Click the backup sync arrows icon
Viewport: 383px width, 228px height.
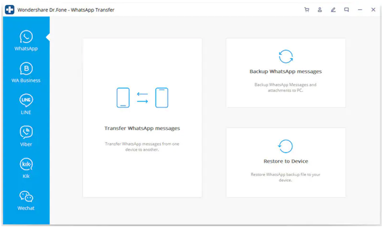point(286,56)
